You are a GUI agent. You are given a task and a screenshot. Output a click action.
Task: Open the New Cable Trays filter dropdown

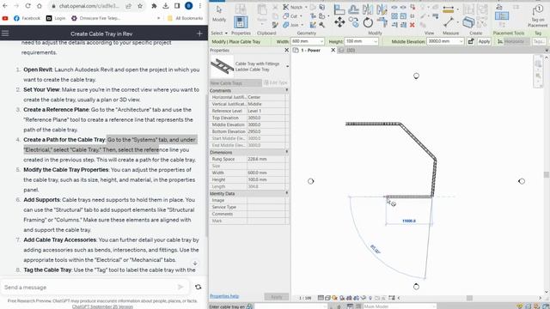coord(235,83)
